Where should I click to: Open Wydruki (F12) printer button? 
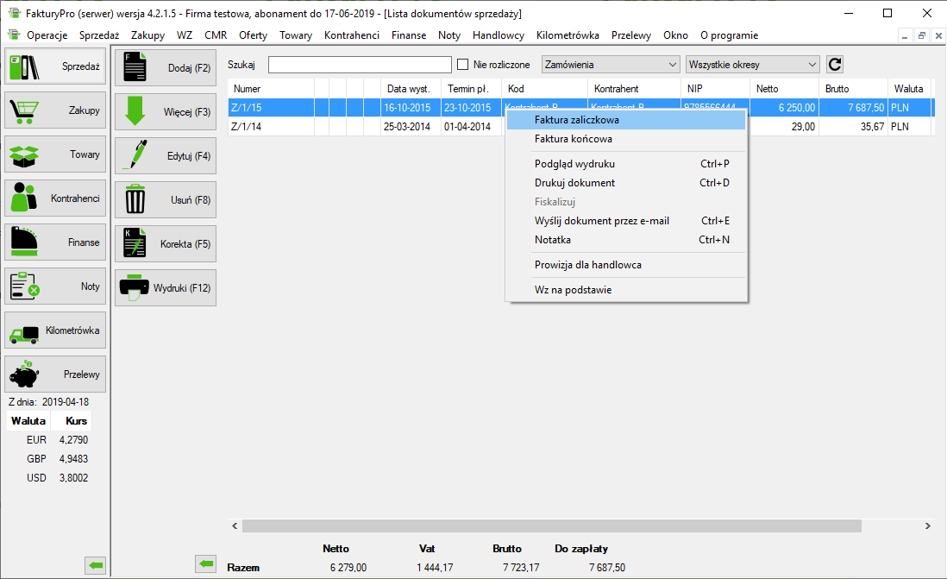pos(166,287)
